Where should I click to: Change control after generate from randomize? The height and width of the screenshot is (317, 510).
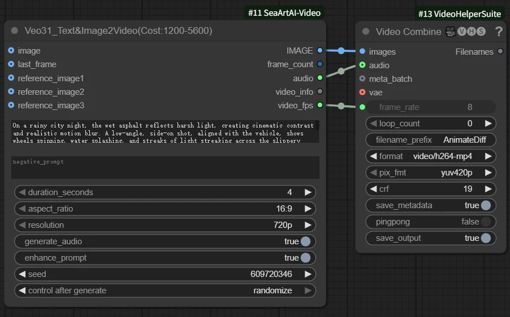[x=165, y=290]
